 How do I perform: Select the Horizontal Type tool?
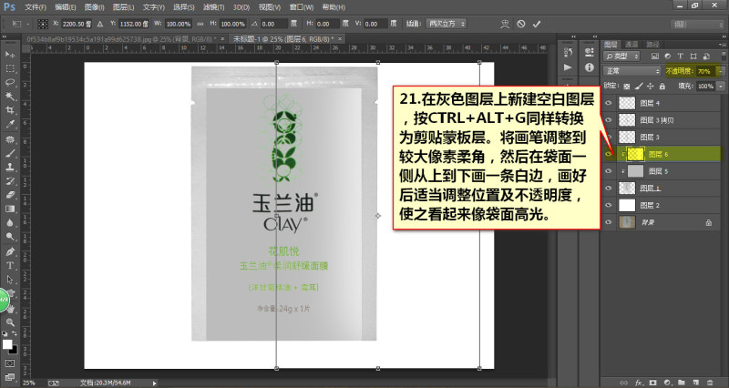pos(10,265)
